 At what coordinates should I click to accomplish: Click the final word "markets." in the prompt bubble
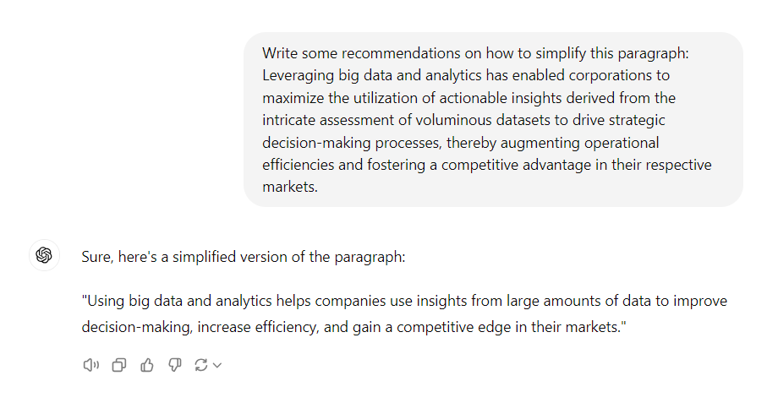289,187
